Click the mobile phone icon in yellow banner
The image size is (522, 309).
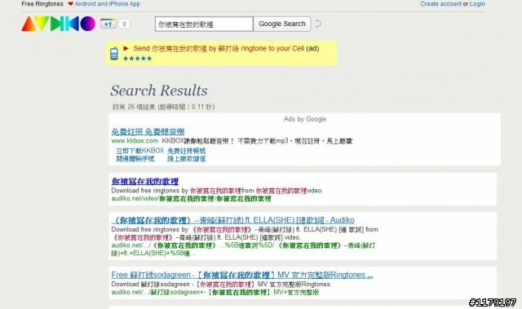pos(114,53)
